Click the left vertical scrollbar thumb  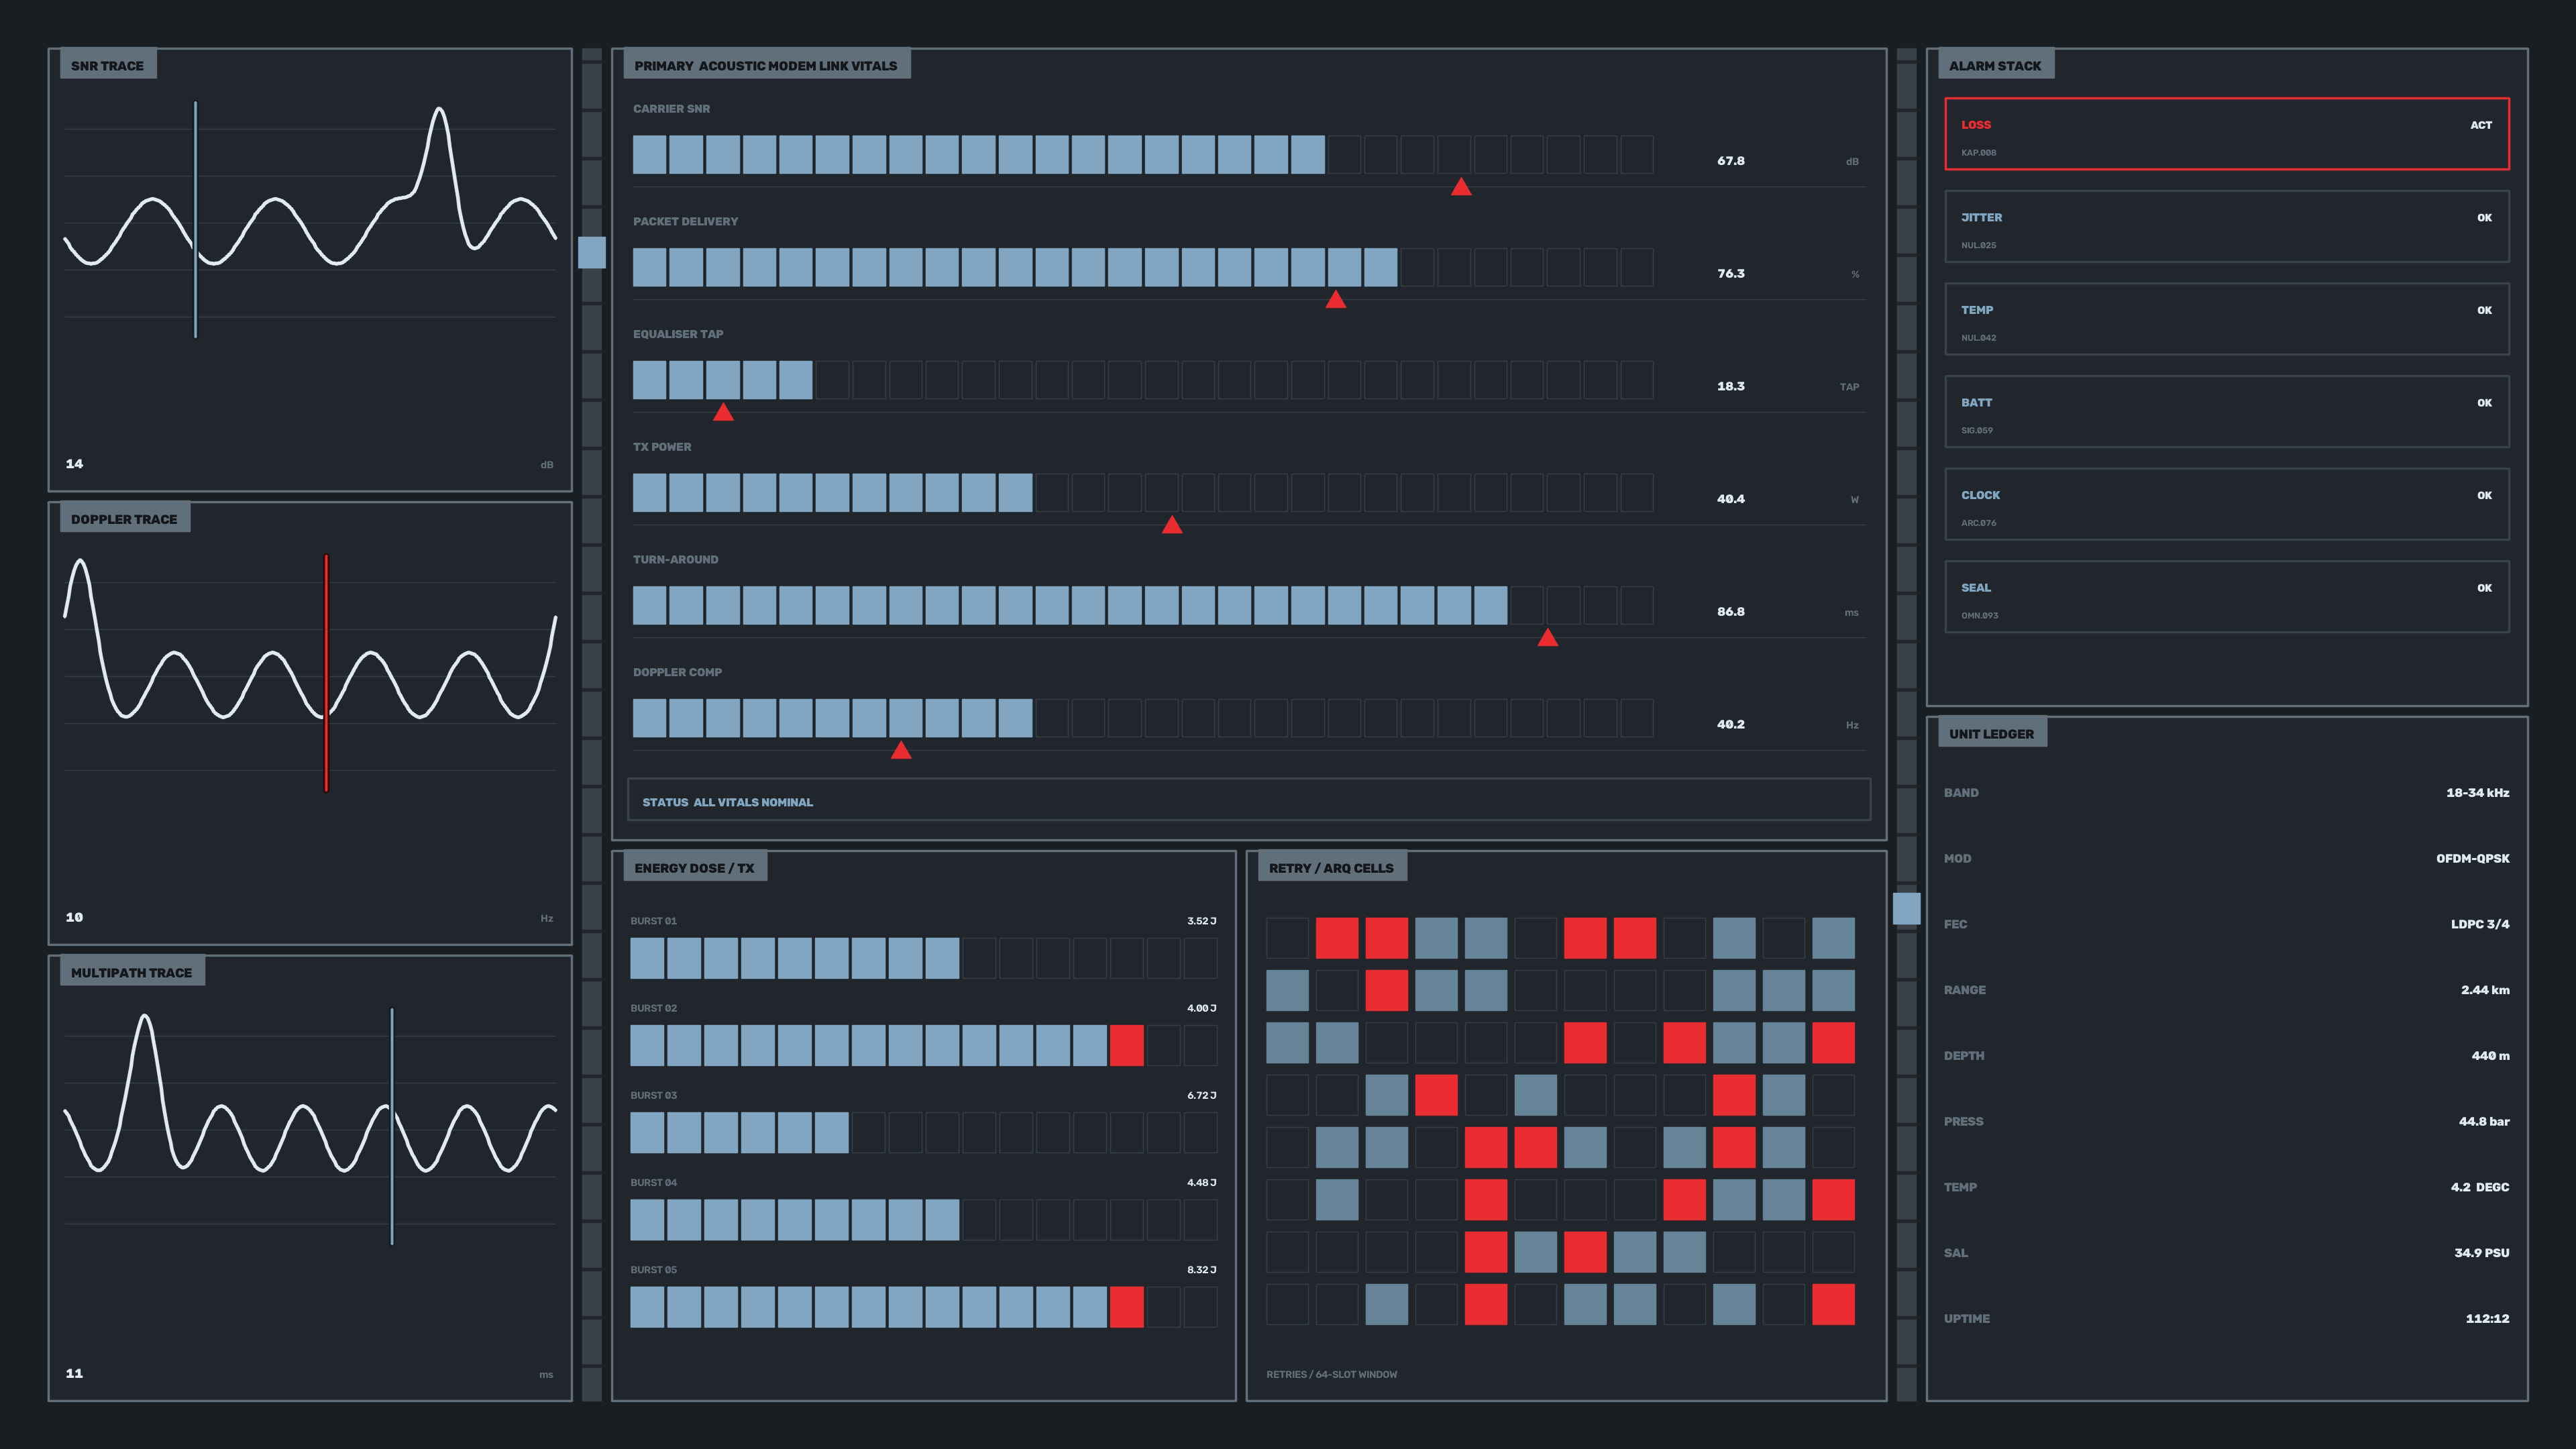592,252
